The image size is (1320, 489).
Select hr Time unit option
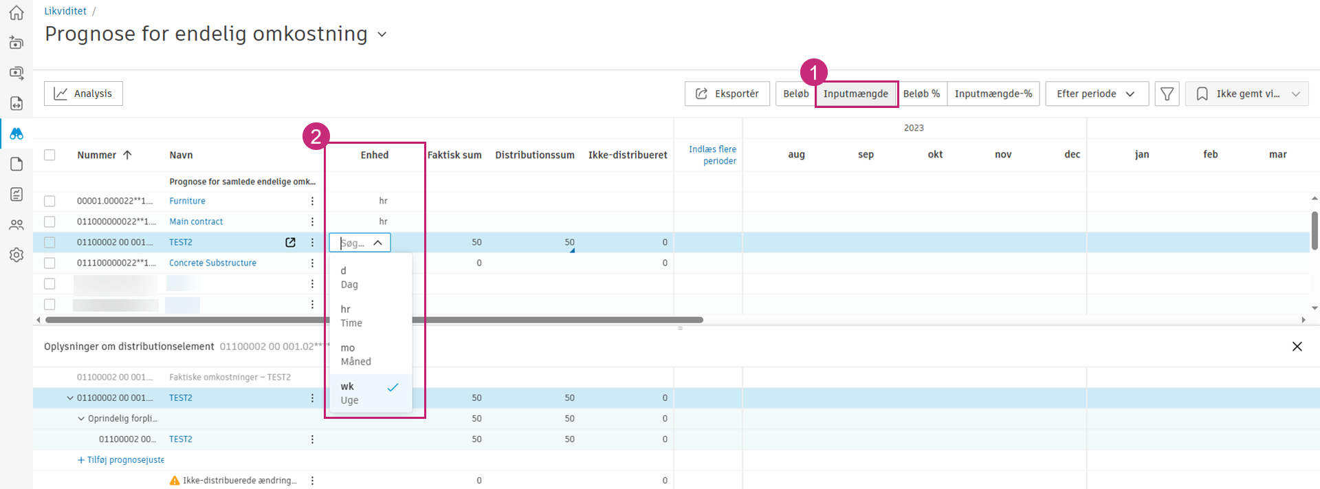[x=371, y=316]
